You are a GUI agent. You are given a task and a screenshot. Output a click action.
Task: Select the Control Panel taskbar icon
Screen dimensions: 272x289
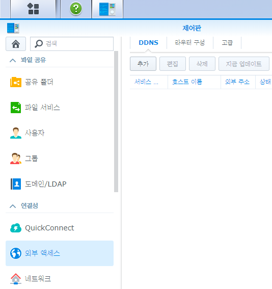tap(107, 9)
